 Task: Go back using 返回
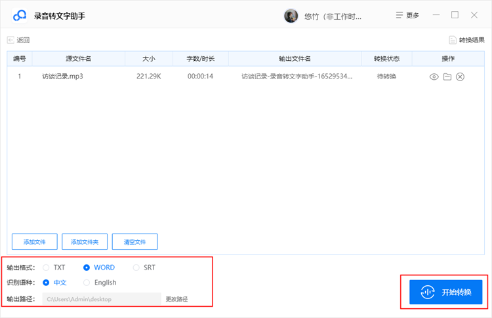(x=18, y=40)
